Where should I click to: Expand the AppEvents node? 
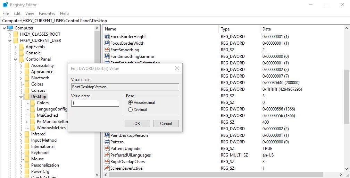coord(15,47)
